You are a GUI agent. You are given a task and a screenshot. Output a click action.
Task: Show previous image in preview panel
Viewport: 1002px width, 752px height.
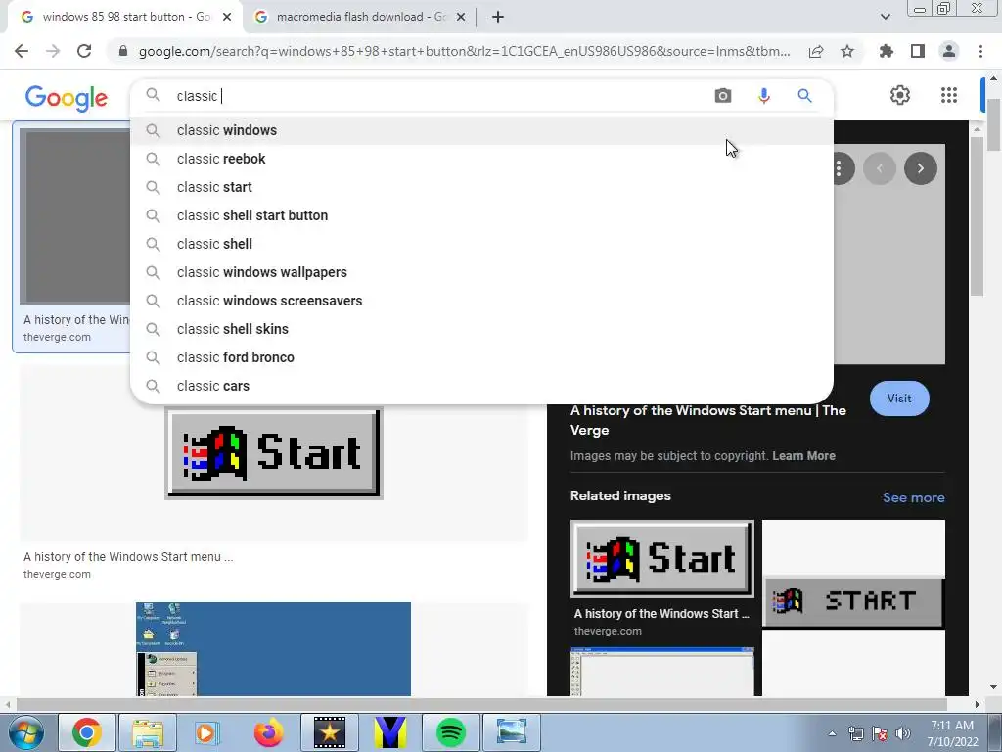click(x=880, y=168)
